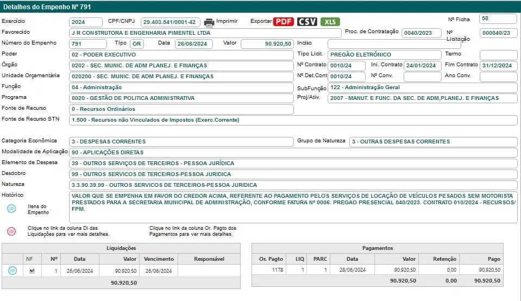
Task: Click the empty Termo field
Action: pos(498,55)
